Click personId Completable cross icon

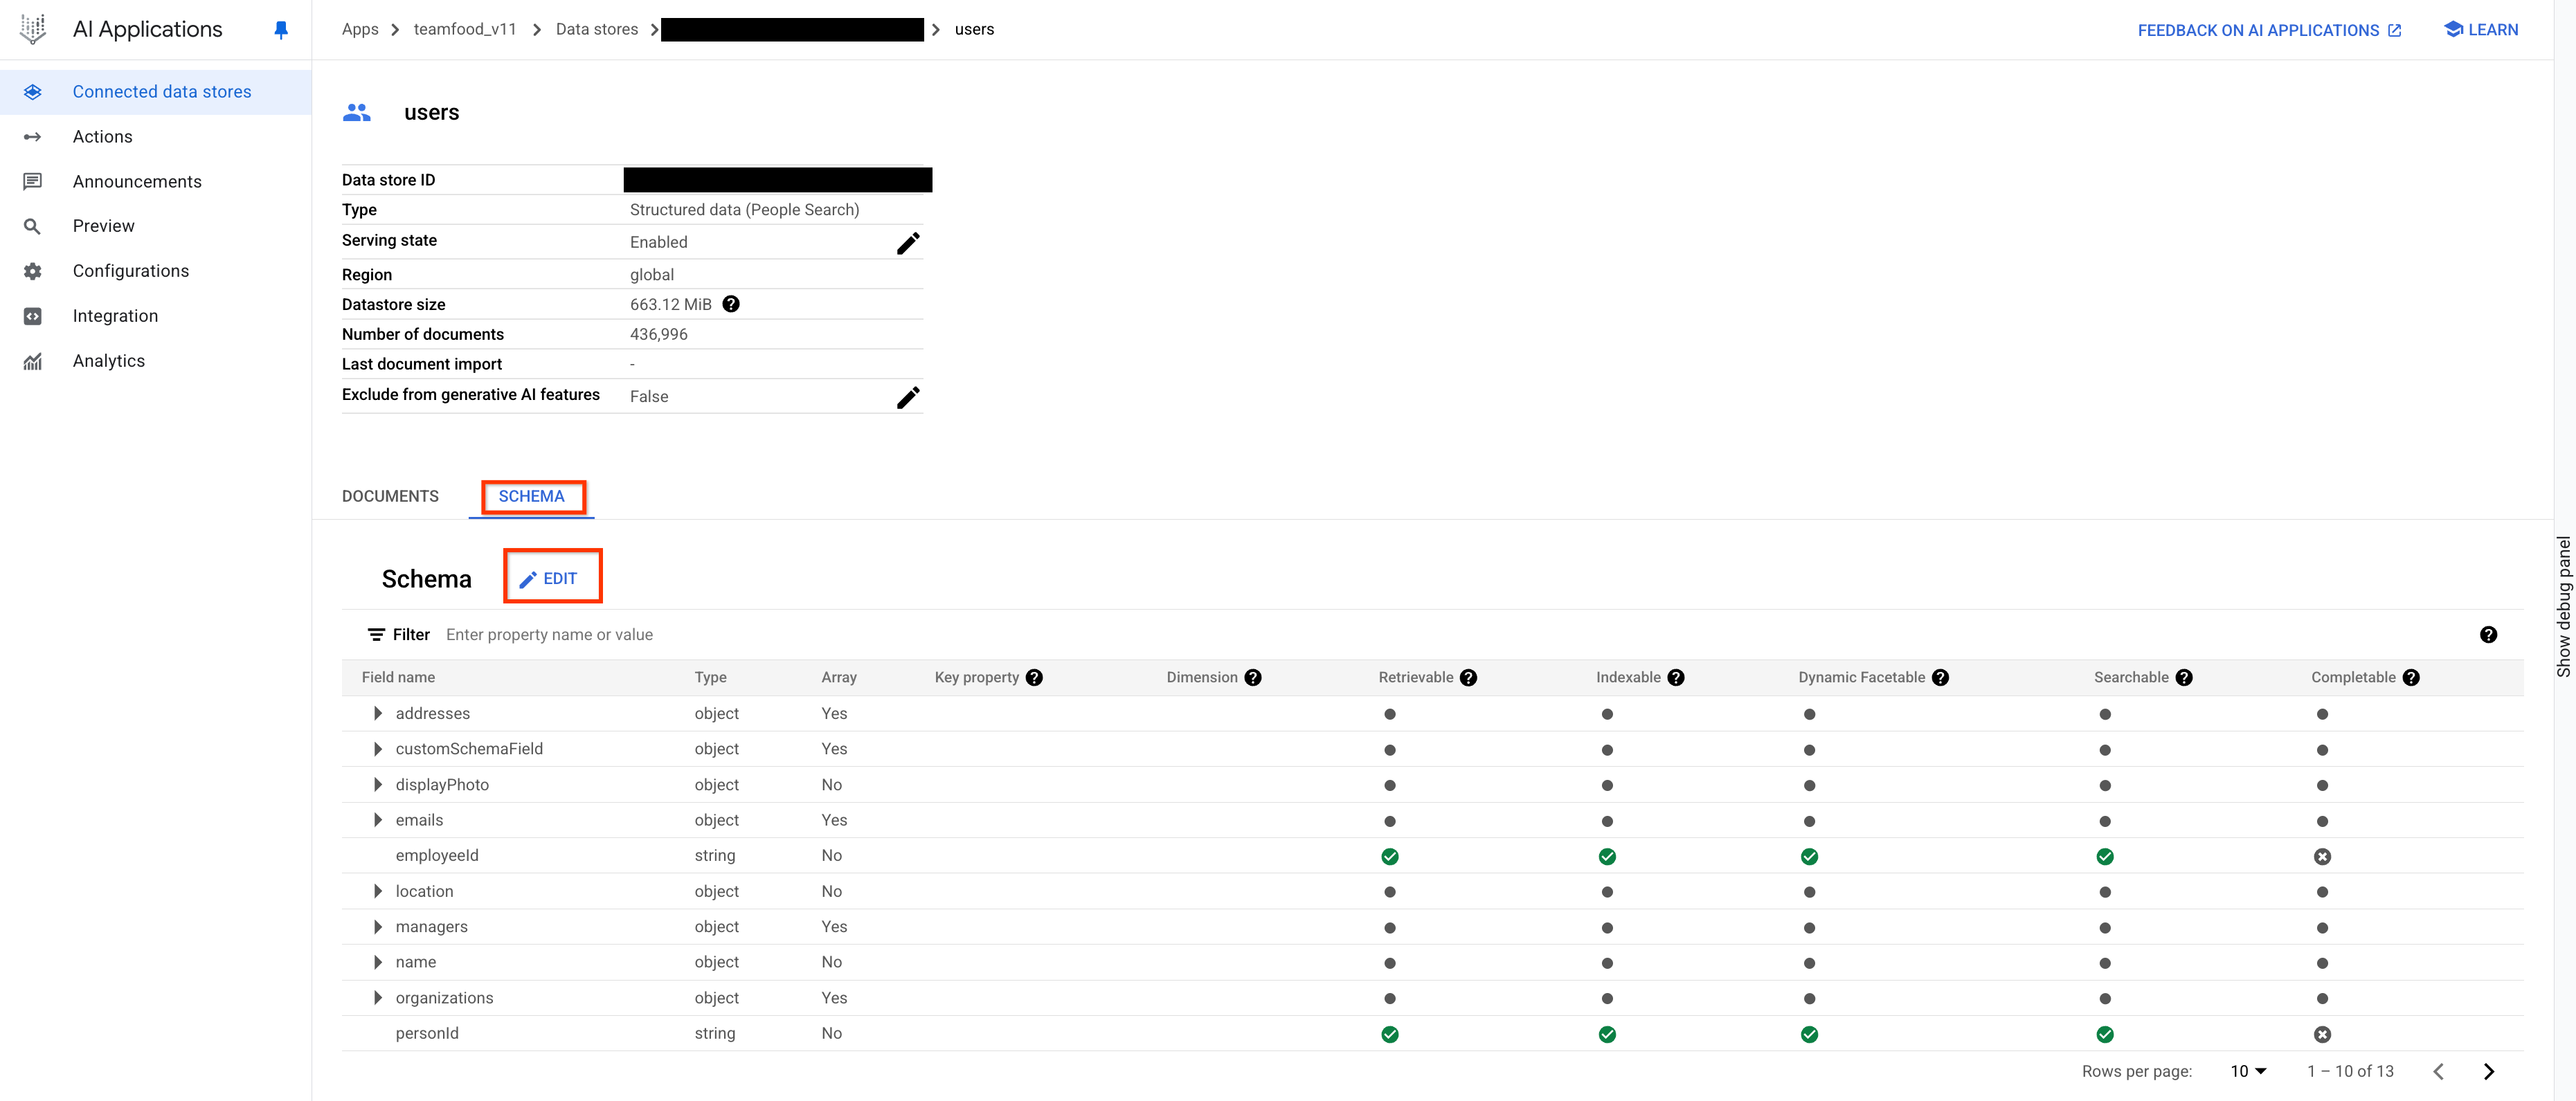click(x=2322, y=1035)
